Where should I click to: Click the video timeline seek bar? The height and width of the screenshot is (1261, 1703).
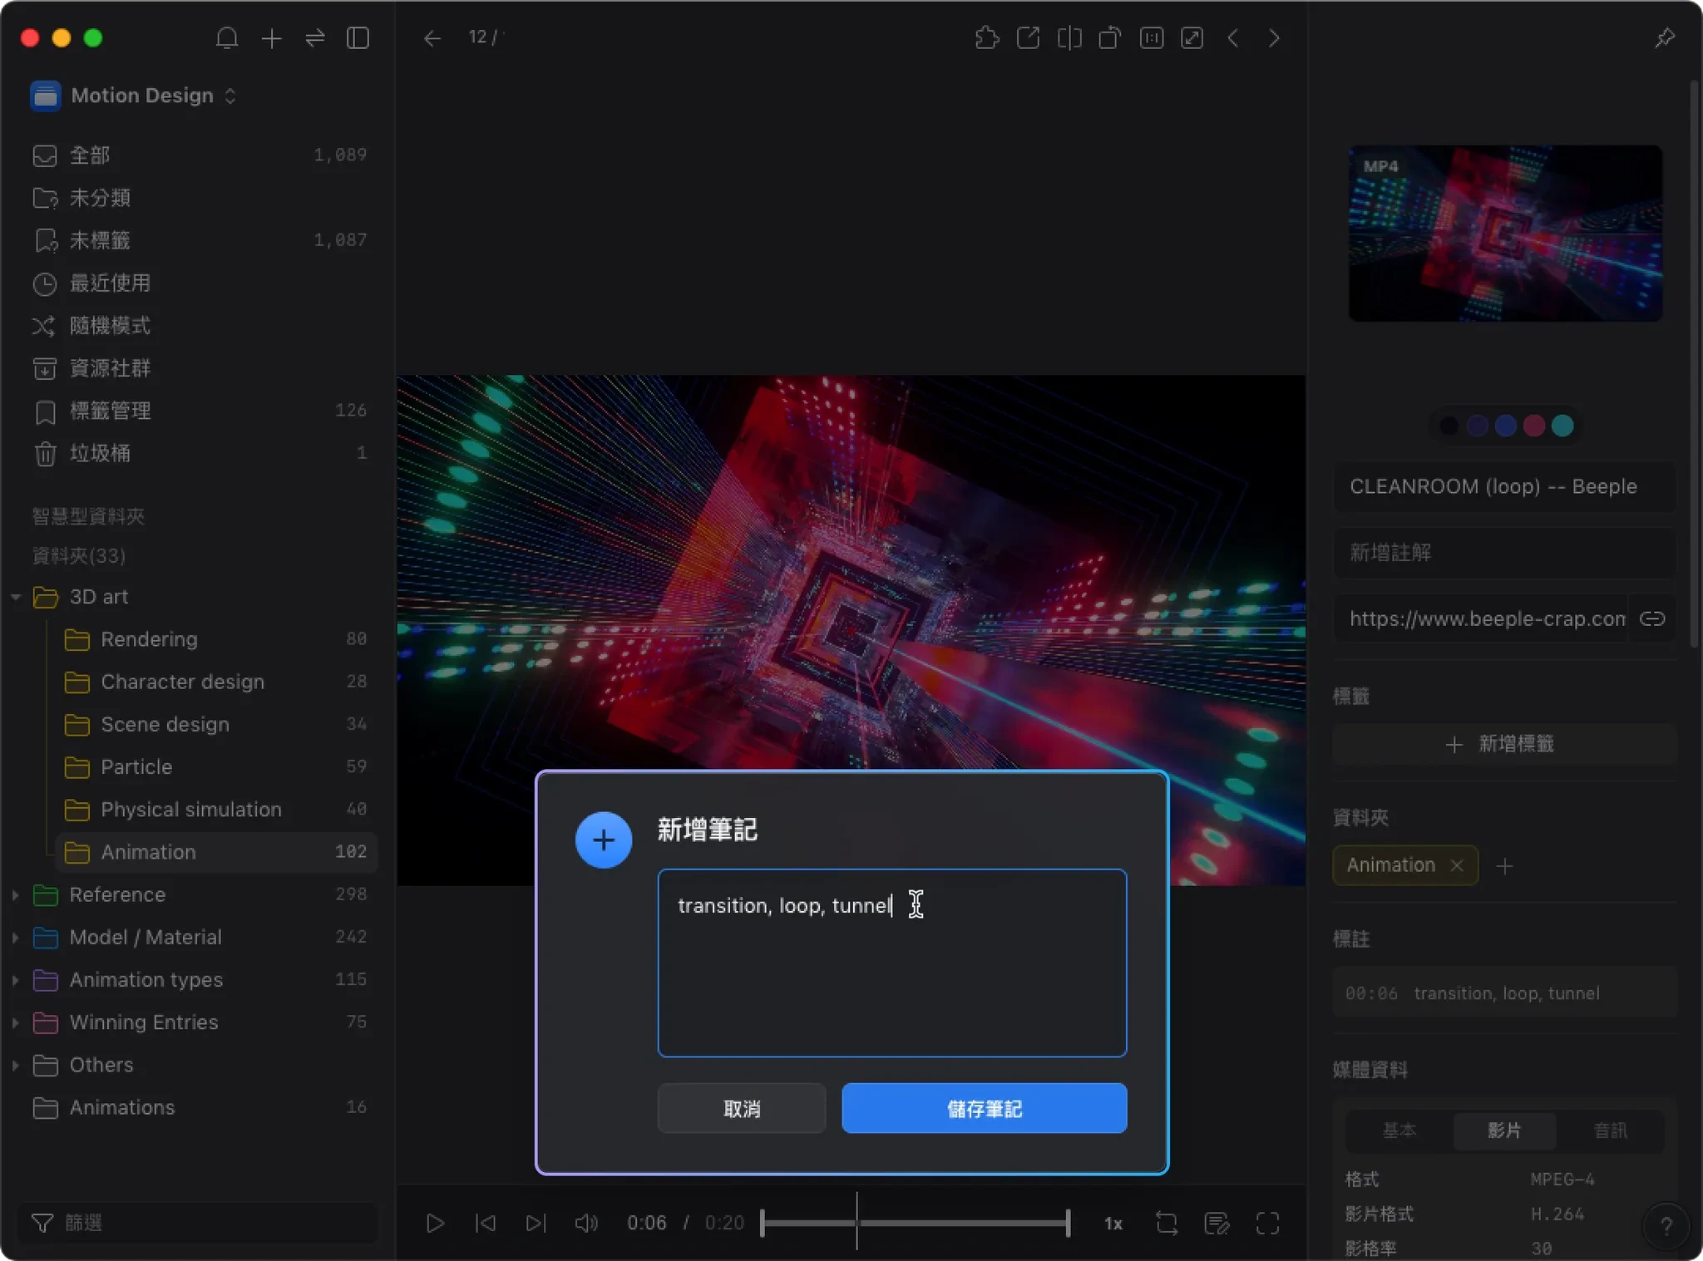click(915, 1223)
